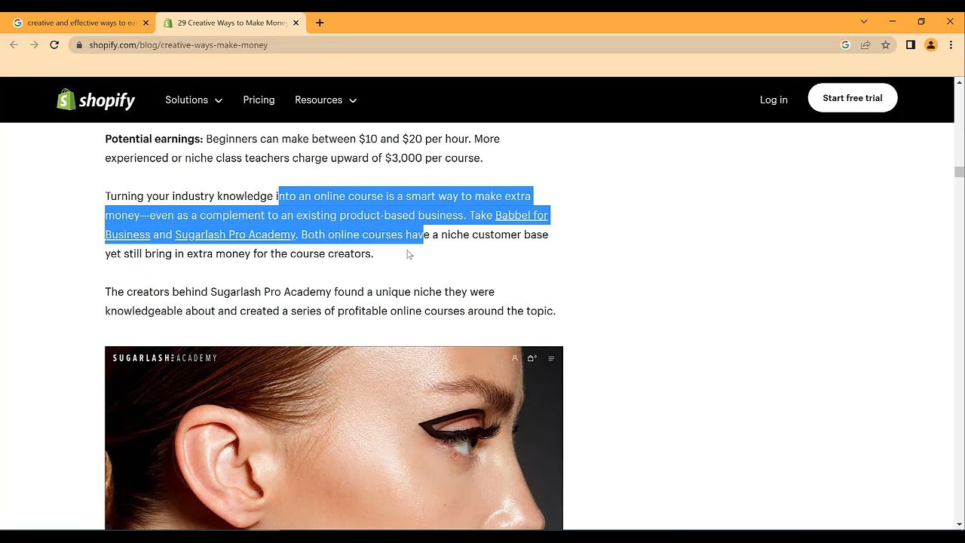Open the Chrome profile avatar
Image resolution: width=965 pixels, height=543 pixels.
tap(931, 45)
